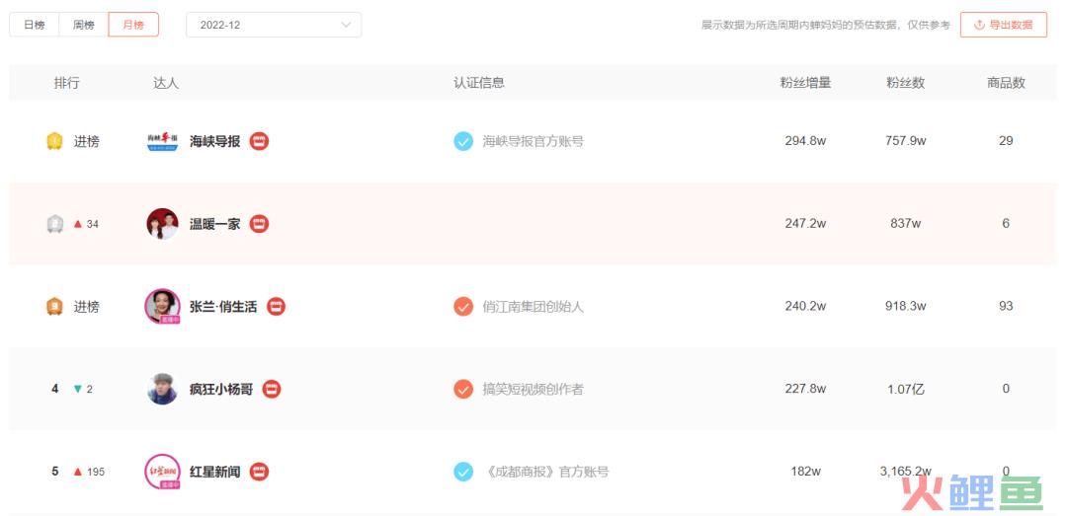
Task: Click the 1.07亿 follower count
Action: point(906,389)
